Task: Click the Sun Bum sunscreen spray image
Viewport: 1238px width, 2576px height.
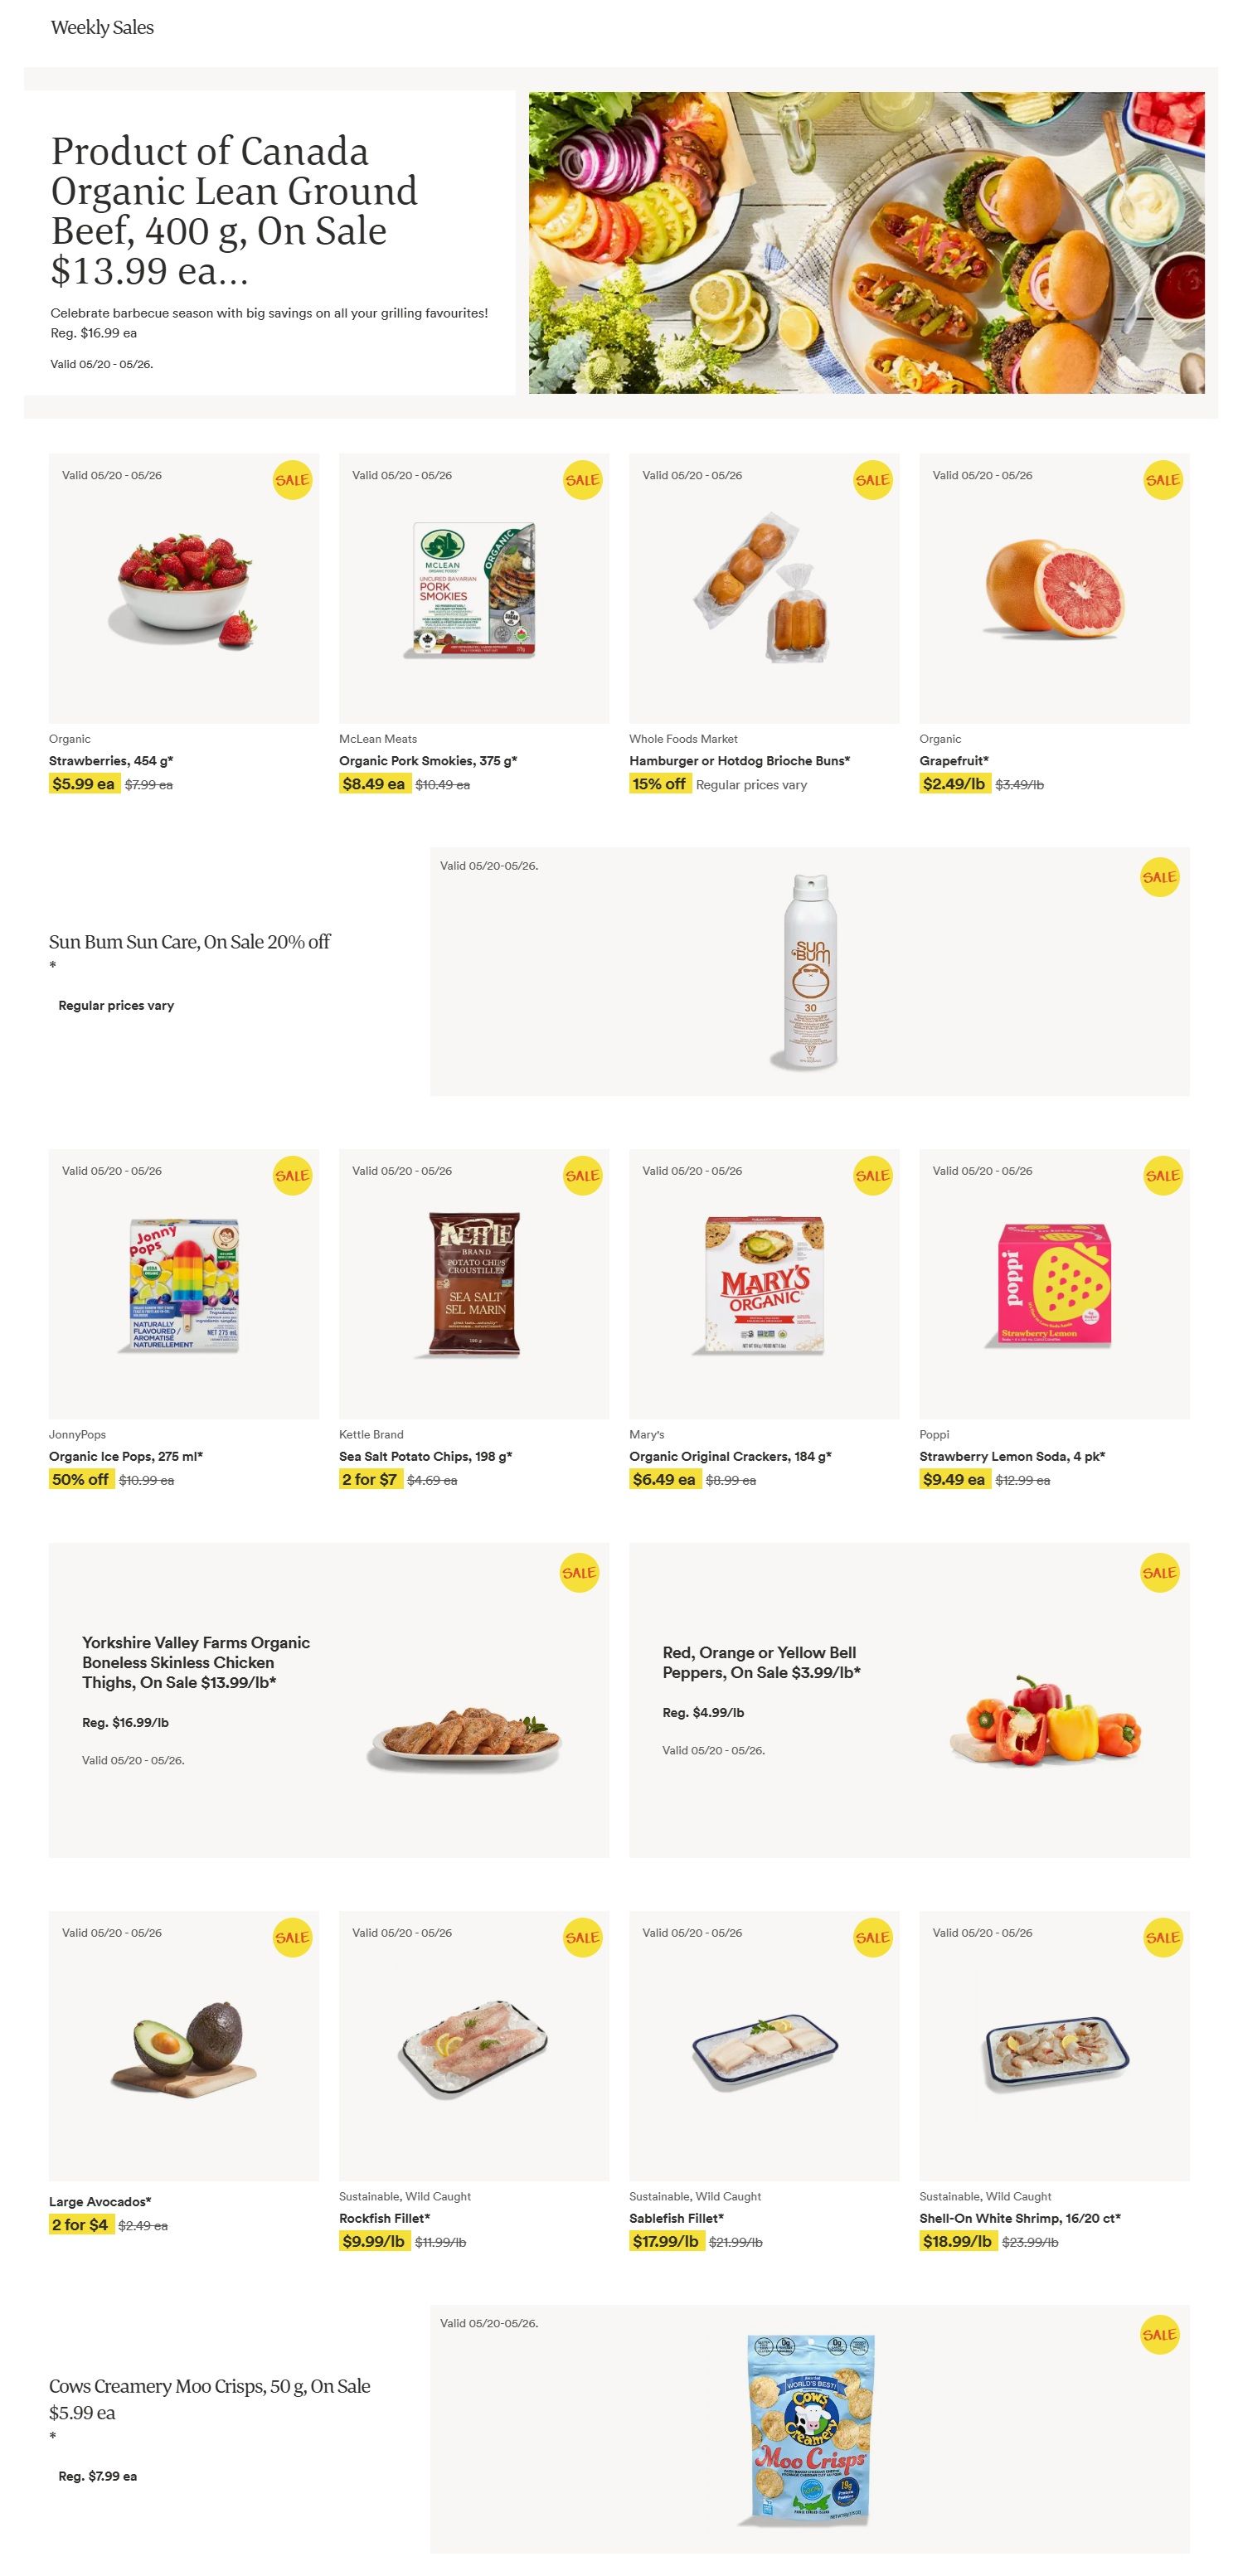Action: (809, 972)
